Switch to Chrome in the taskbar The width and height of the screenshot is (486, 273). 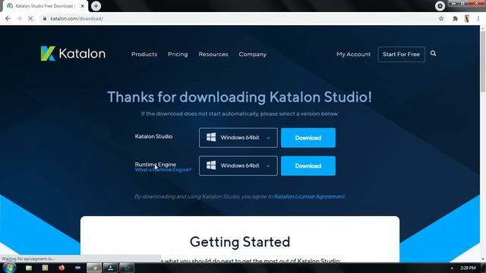tap(94, 268)
